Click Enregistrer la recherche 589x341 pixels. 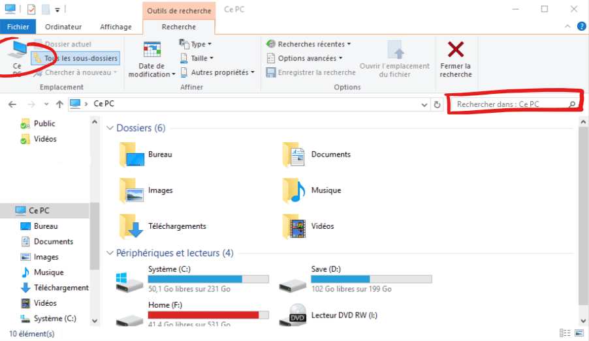tap(311, 72)
